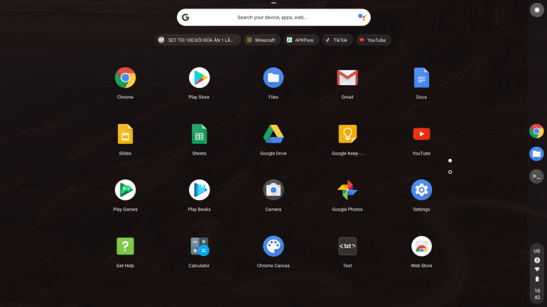Image resolution: width=547 pixels, height=307 pixels.
Task: Open Terminal from the side shelf
Action: tap(536, 177)
